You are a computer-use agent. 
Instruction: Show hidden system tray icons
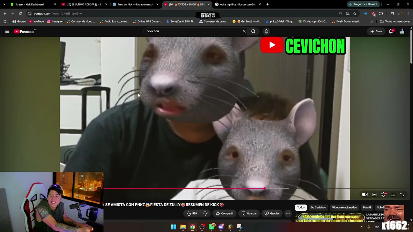(362, 227)
